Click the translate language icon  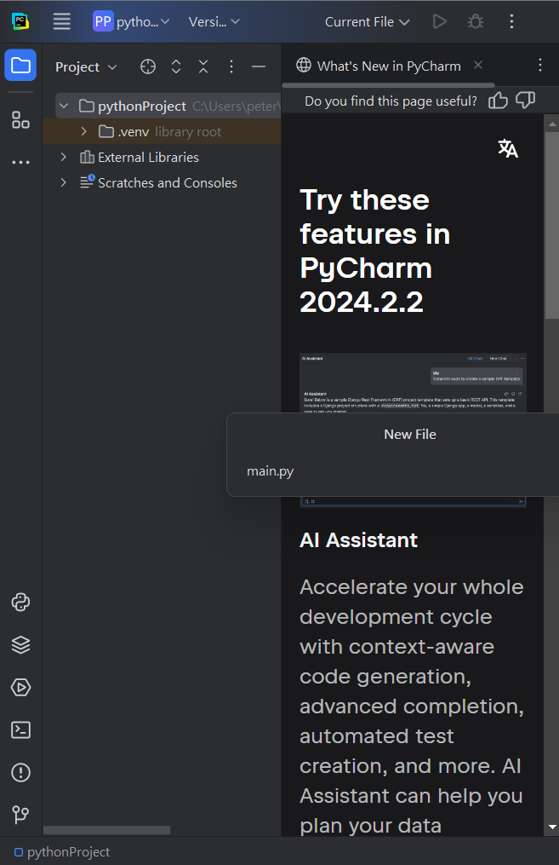click(x=508, y=148)
